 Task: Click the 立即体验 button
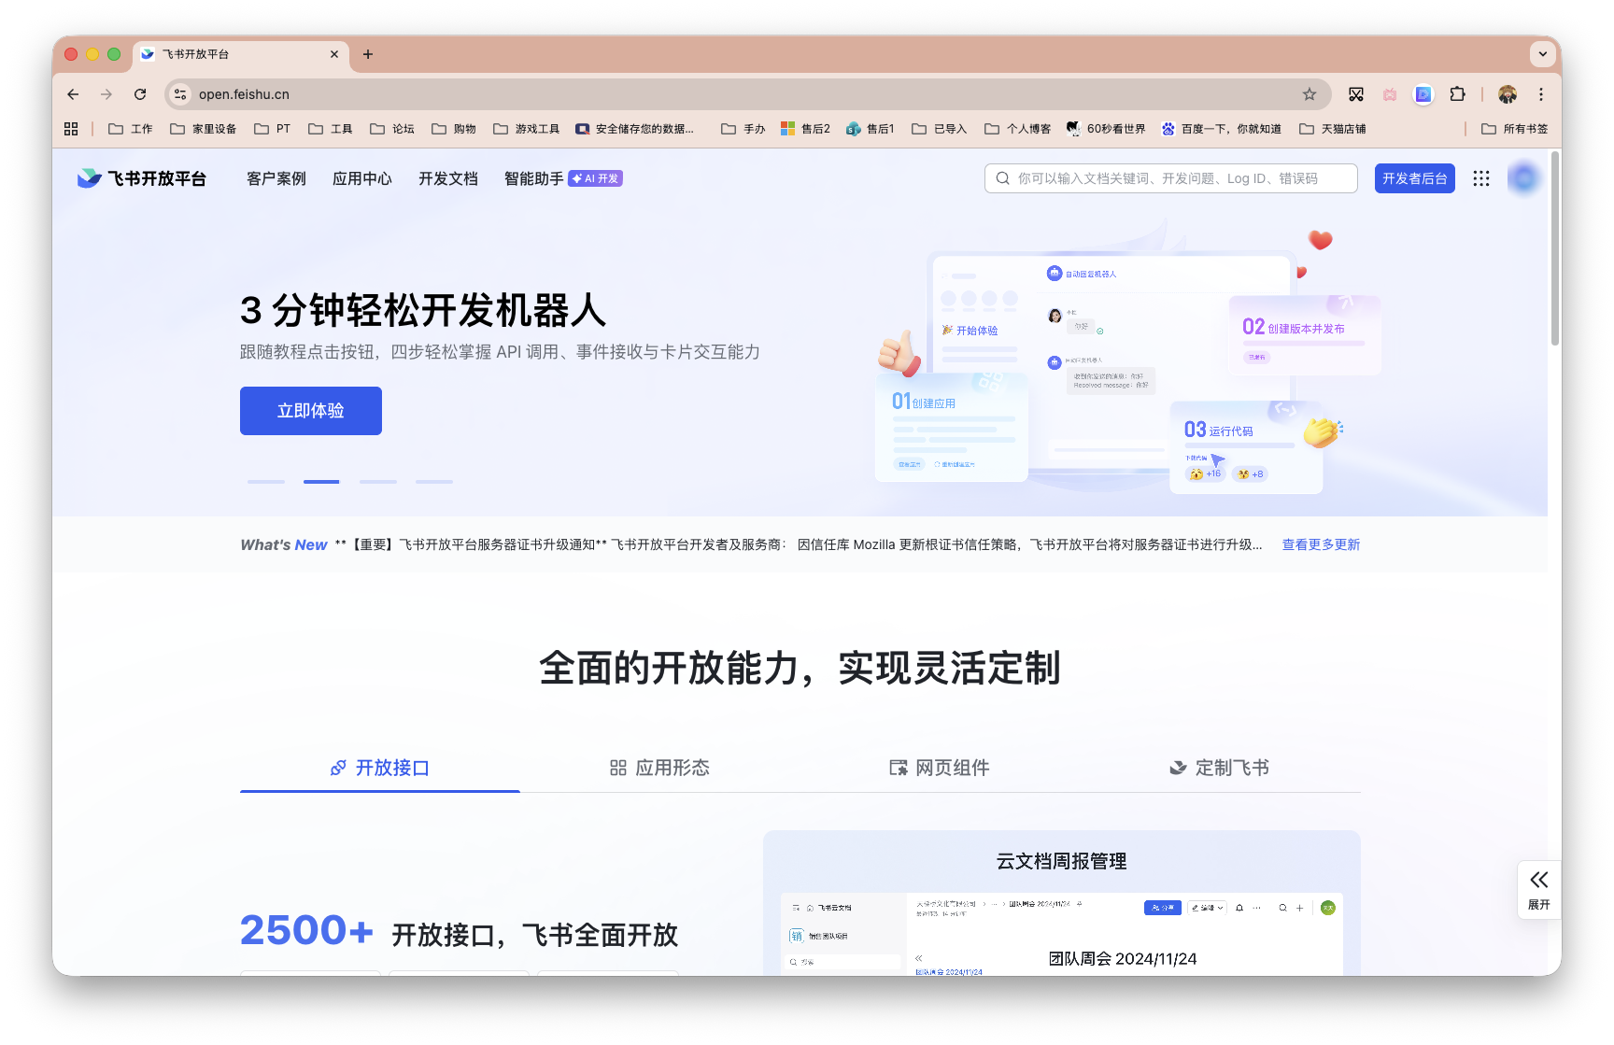coord(310,410)
